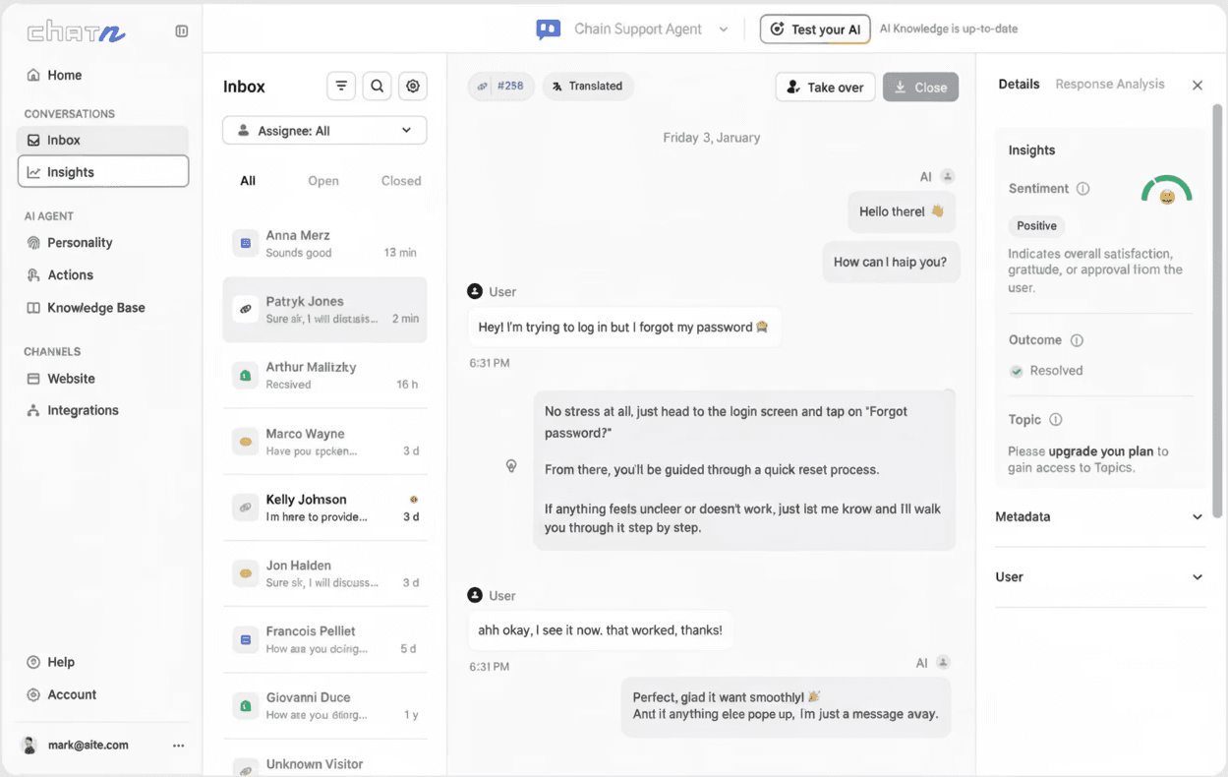Viewport: 1228px width, 777px height.
Task: Open Inbox in sidebar
Action: pyautogui.click(x=102, y=140)
